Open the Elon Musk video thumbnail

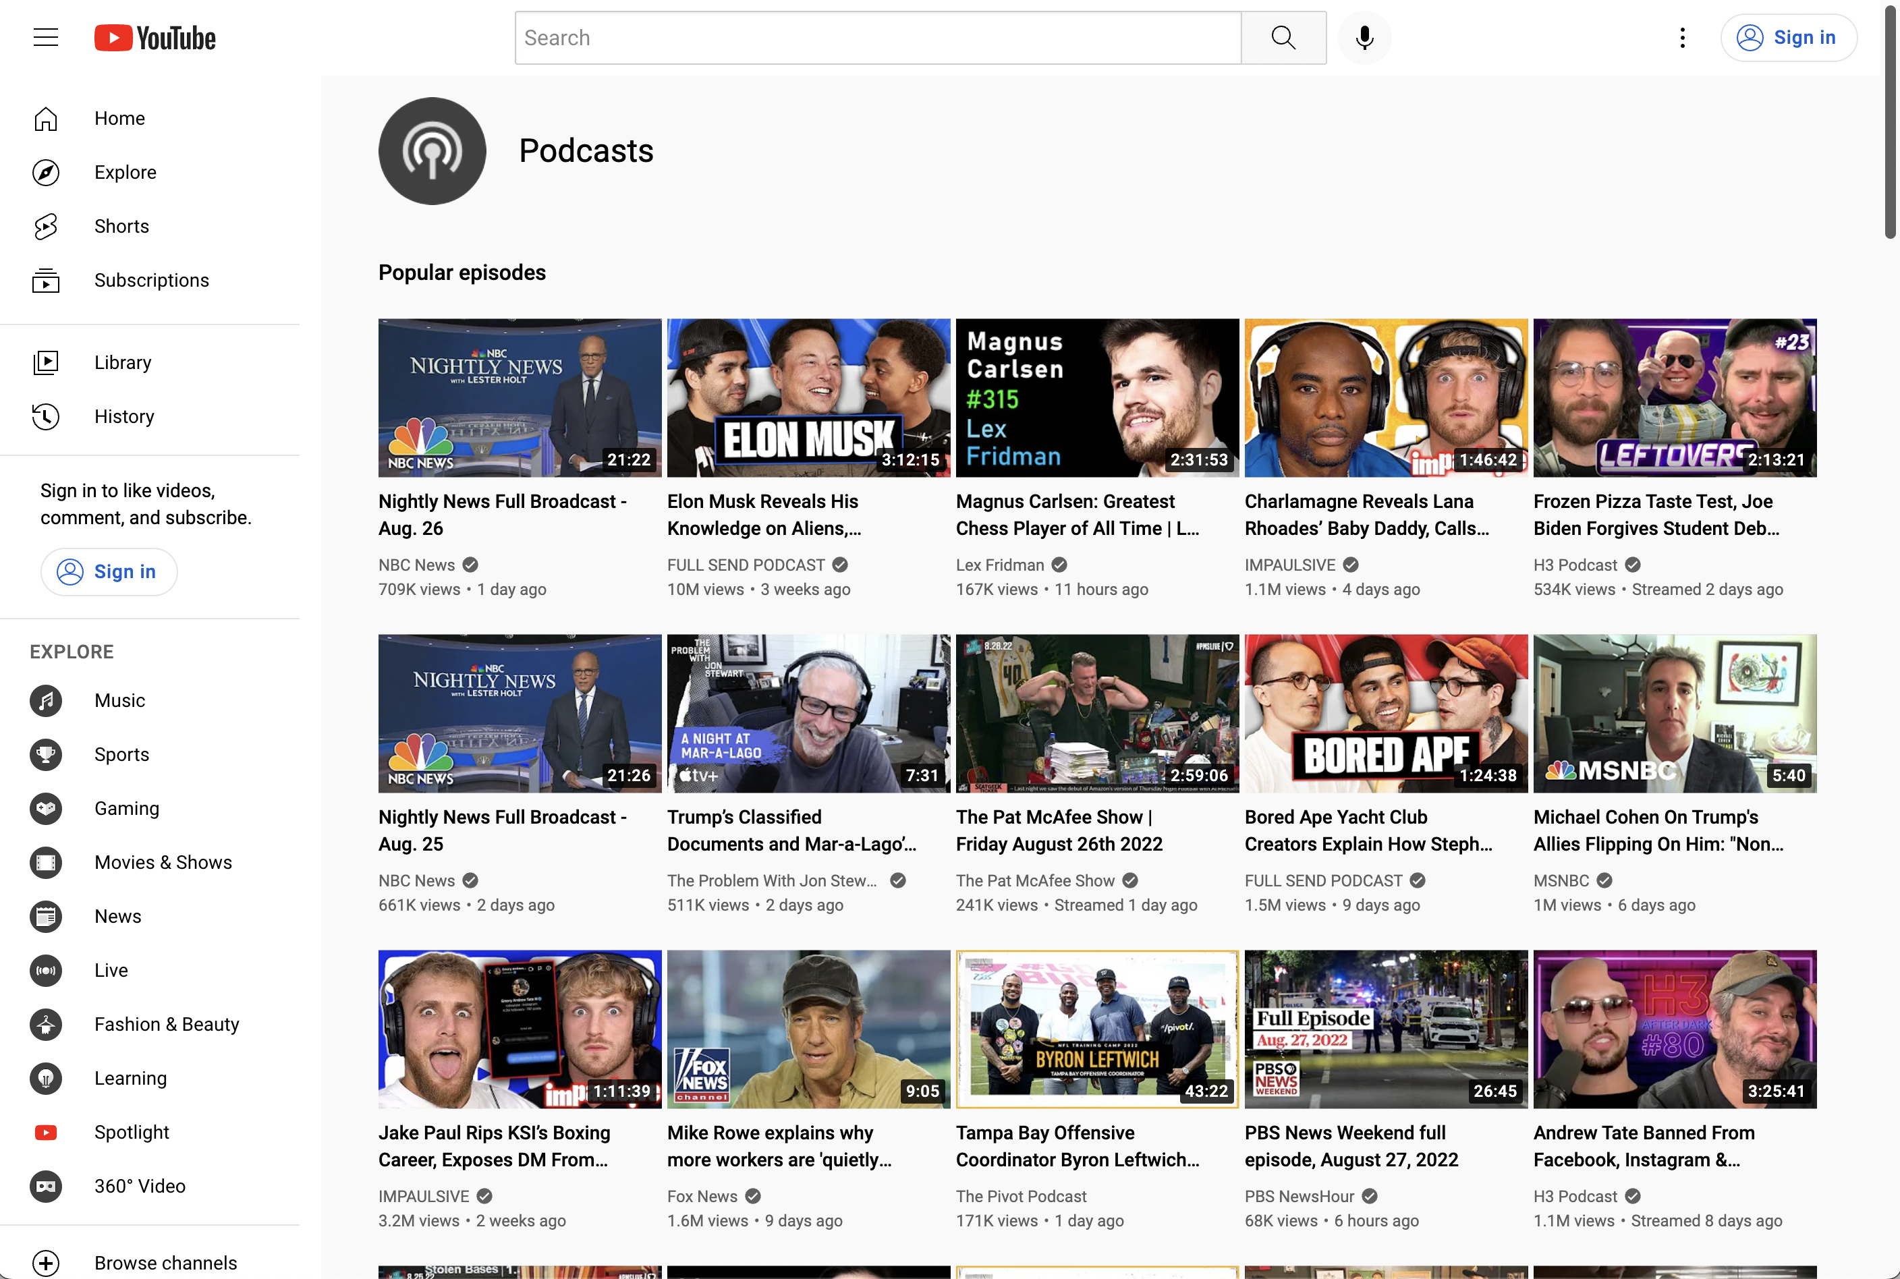[x=808, y=397]
